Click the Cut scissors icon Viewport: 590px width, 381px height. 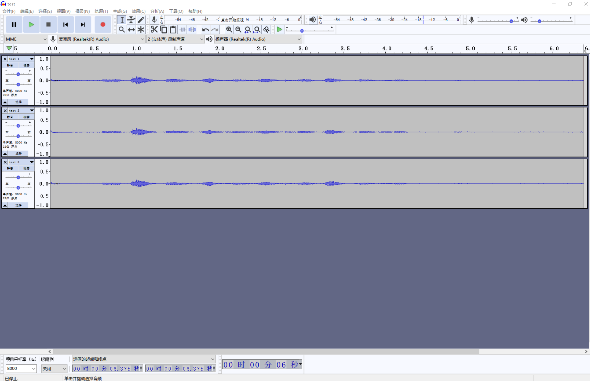tap(154, 29)
